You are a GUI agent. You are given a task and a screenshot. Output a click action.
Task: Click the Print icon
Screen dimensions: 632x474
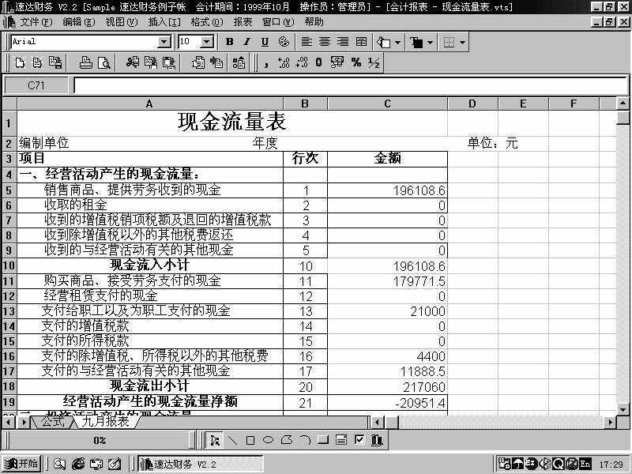86,63
